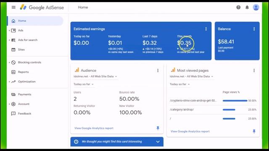Click the Sites sidebar icon
The image size is (269, 151).
pos(13,49)
